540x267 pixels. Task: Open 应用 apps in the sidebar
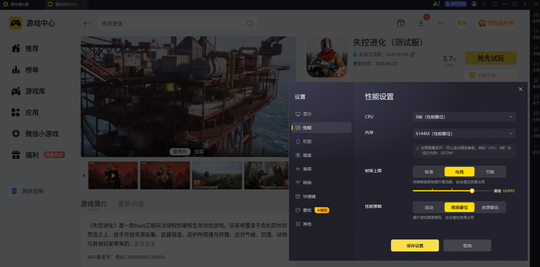tap(25, 112)
